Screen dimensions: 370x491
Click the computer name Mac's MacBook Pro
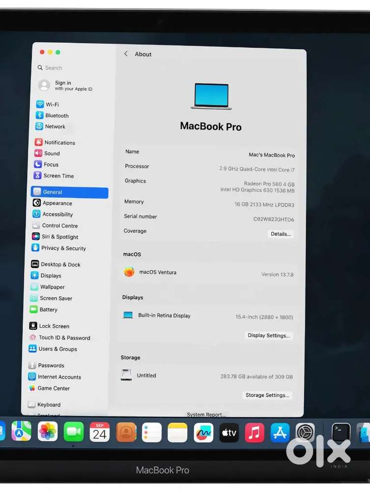tap(272, 155)
